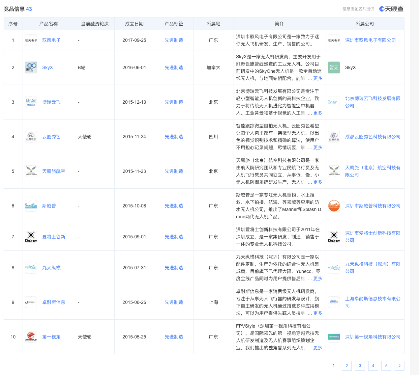
Task: Click the 天鹰旅航空 product logo icon
Action: click(x=31, y=171)
